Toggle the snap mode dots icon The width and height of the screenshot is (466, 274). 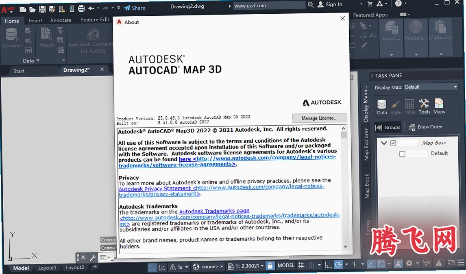311,265
